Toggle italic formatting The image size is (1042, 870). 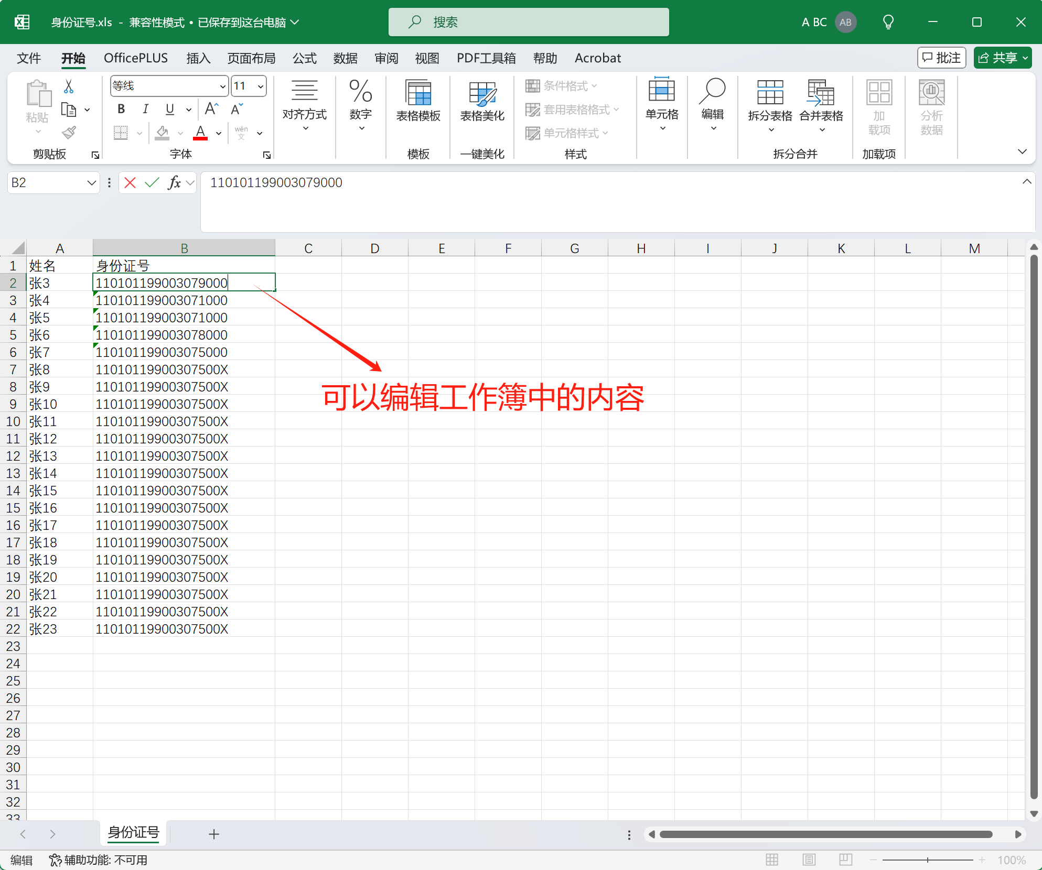tap(145, 109)
